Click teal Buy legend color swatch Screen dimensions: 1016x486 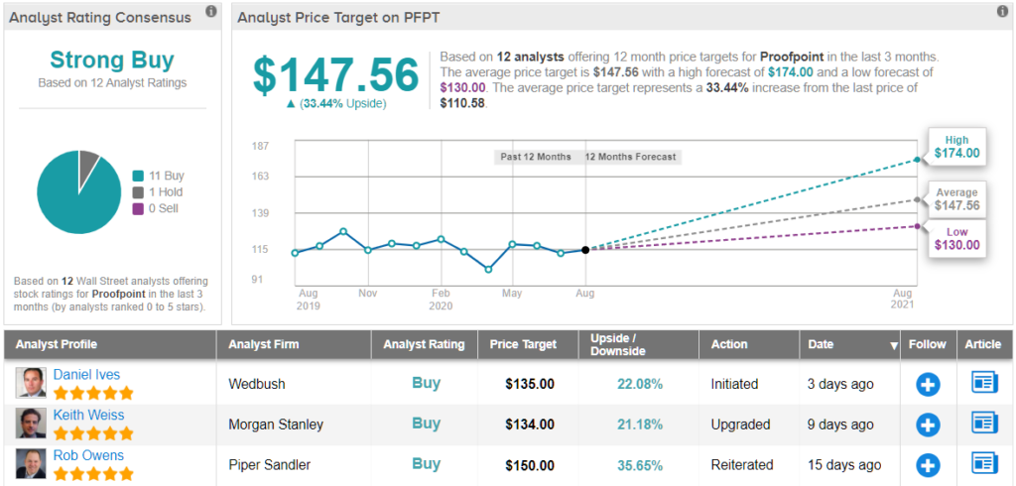(137, 177)
